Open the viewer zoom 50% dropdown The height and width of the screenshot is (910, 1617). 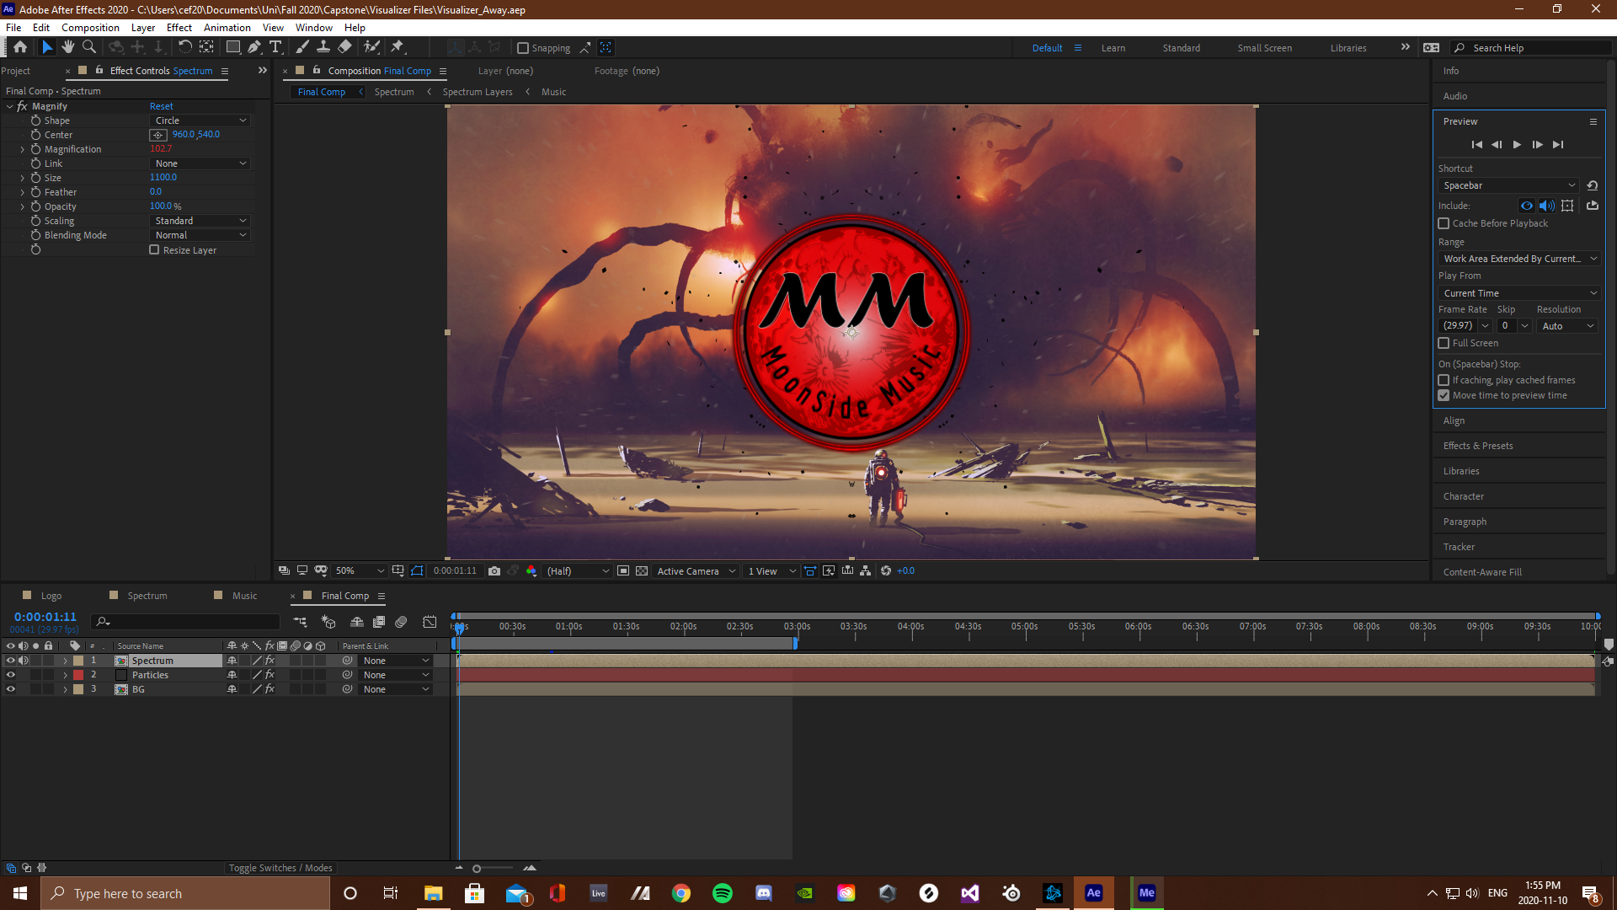coord(360,571)
